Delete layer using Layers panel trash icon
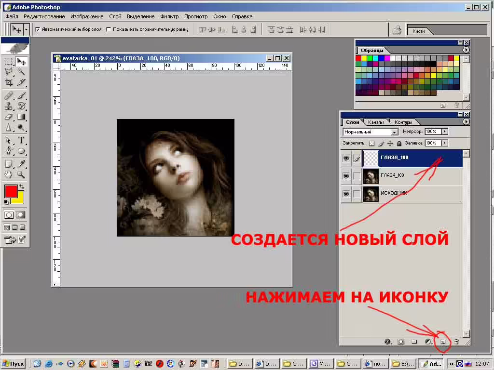Image resolution: width=494 pixels, height=370 pixels. (456, 342)
